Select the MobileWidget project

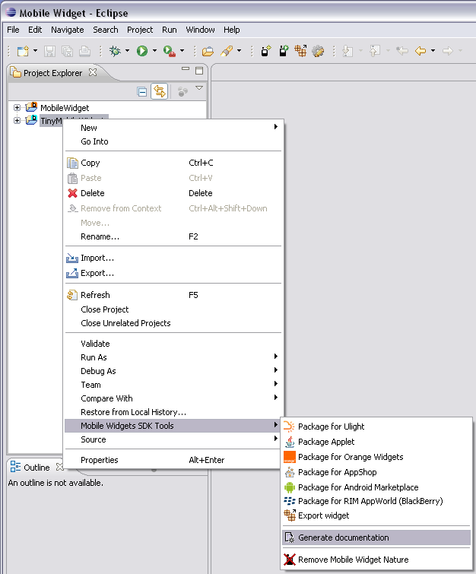pos(65,108)
